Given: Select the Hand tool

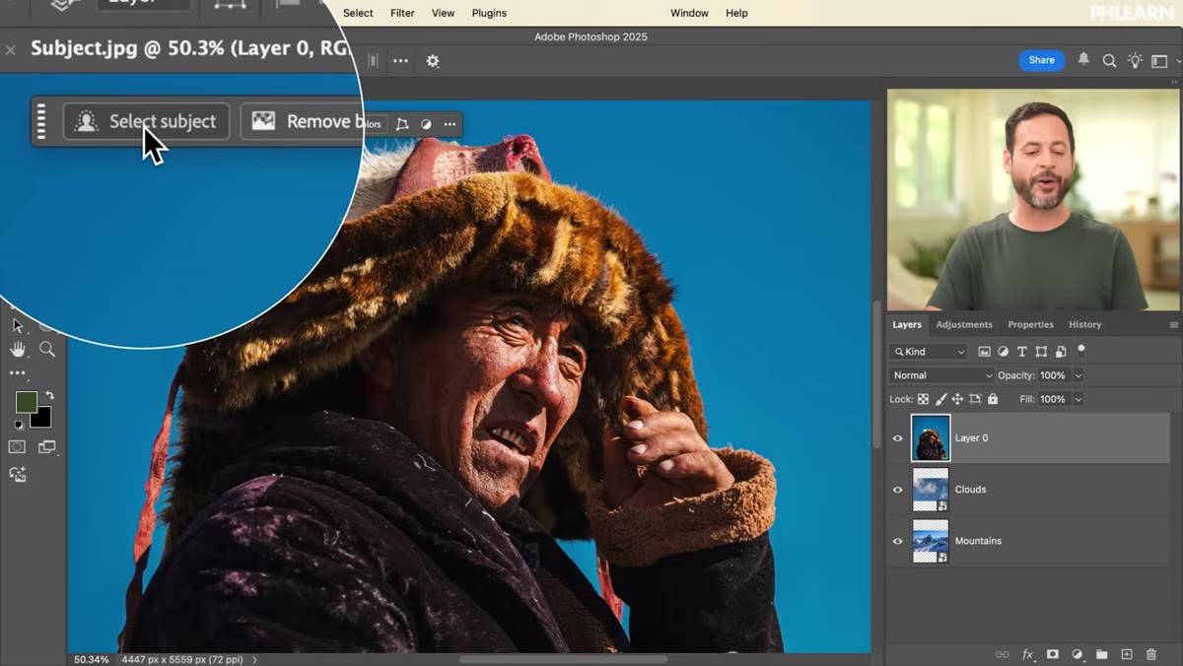Looking at the screenshot, I should (18, 349).
